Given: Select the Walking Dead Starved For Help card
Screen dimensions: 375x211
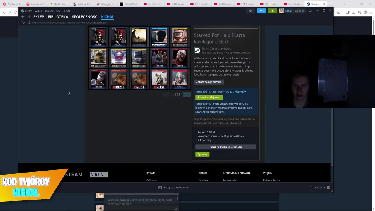Looking at the screenshot, I should tap(139, 37).
